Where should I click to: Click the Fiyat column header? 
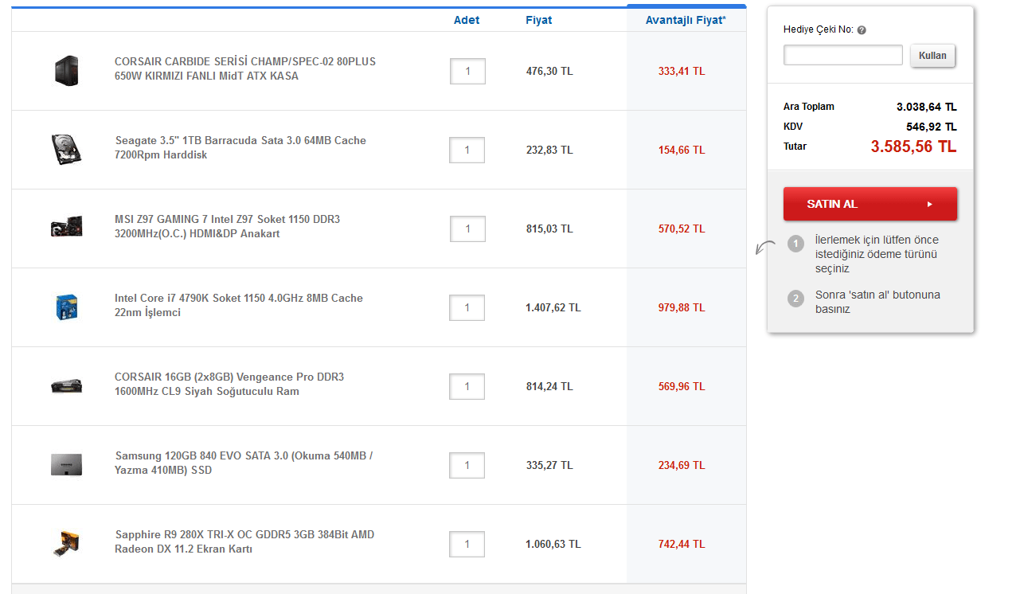(539, 20)
